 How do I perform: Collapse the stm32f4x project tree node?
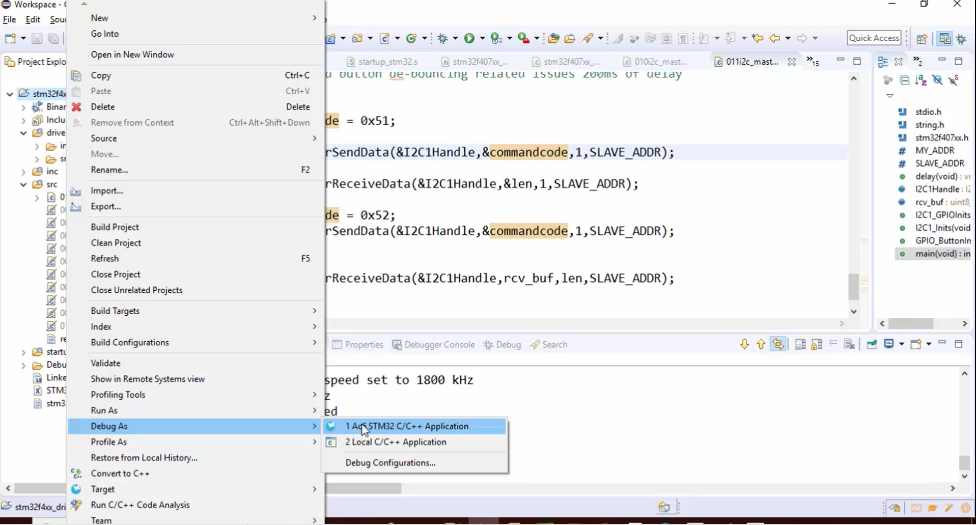[x=10, y=94]
